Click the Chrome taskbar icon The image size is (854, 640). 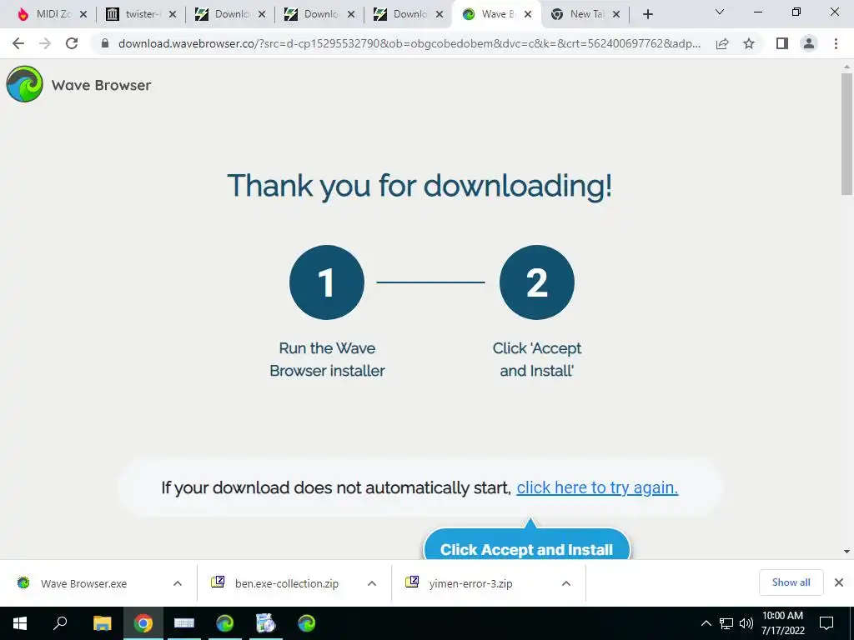coord(143,623)
